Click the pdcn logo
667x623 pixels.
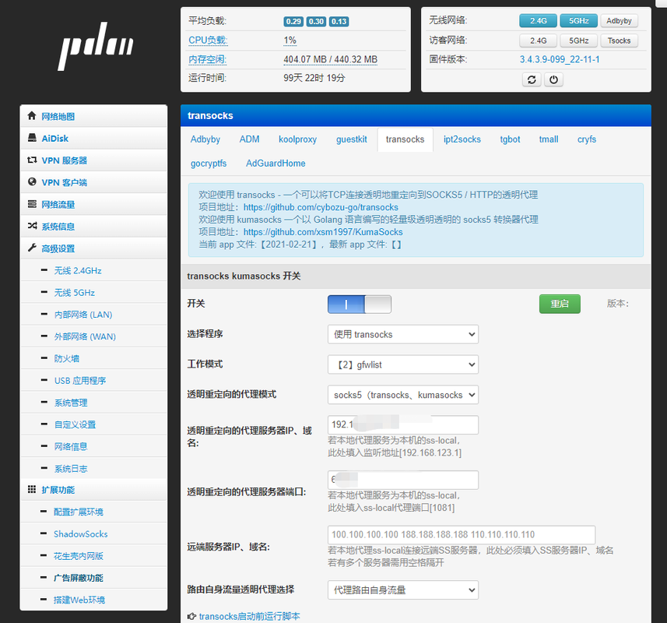pyautogui.click(x=95, y=47)
